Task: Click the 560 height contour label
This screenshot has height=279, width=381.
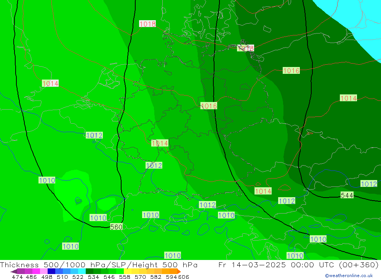Action: point(116,227)
